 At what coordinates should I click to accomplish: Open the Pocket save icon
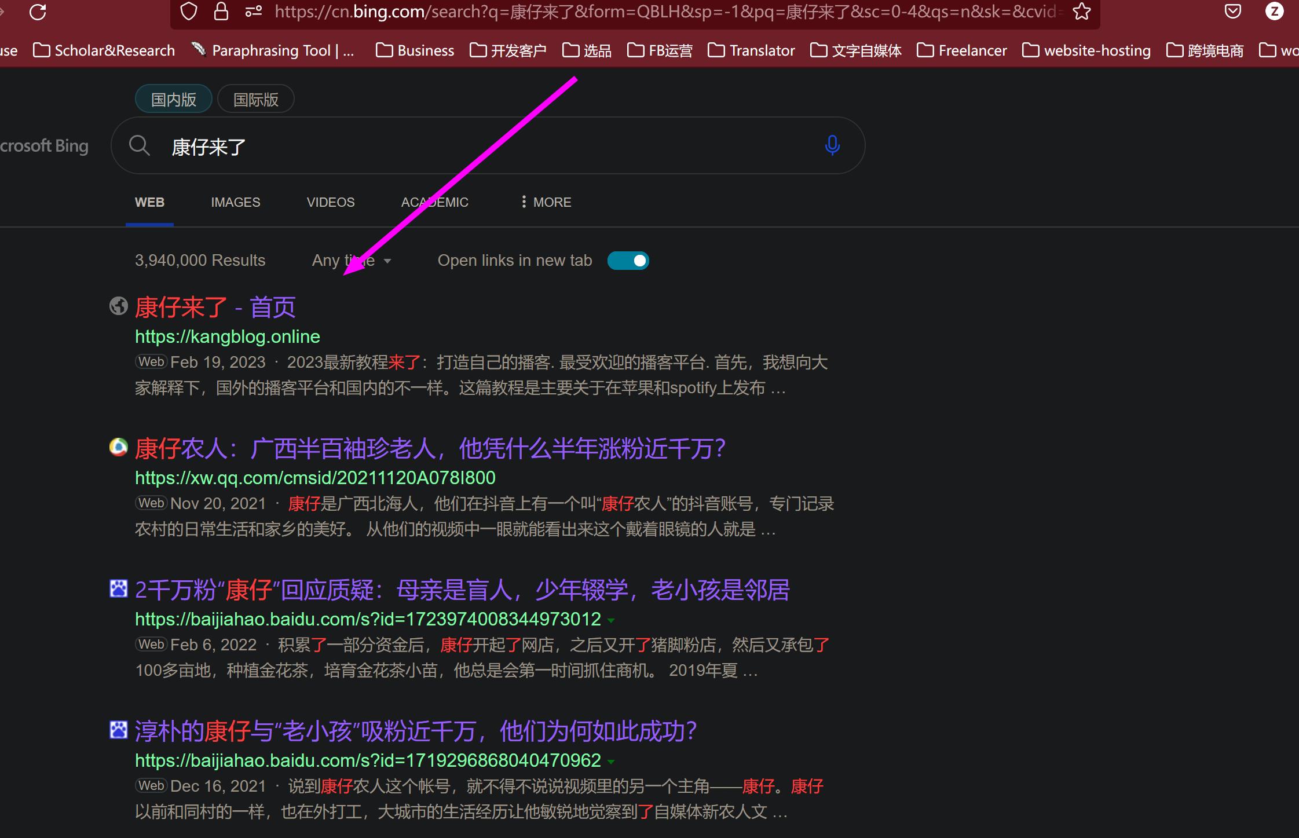tap(1233, 11)
